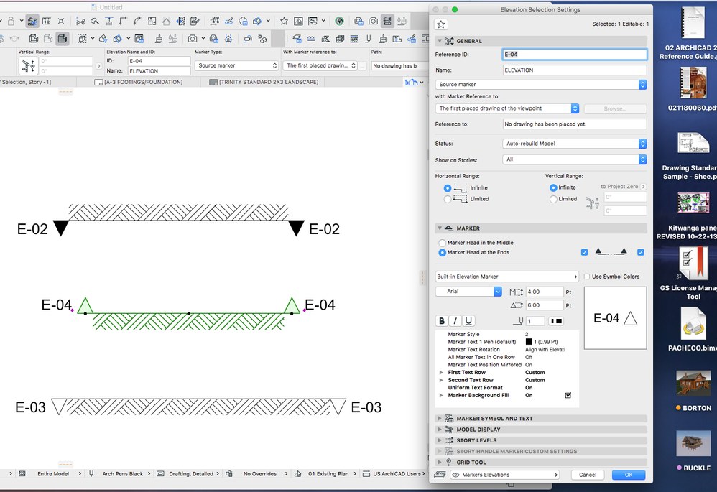717x492 pixels.
Task: Select Marker Head at the Ends
Action: point(442,252)
